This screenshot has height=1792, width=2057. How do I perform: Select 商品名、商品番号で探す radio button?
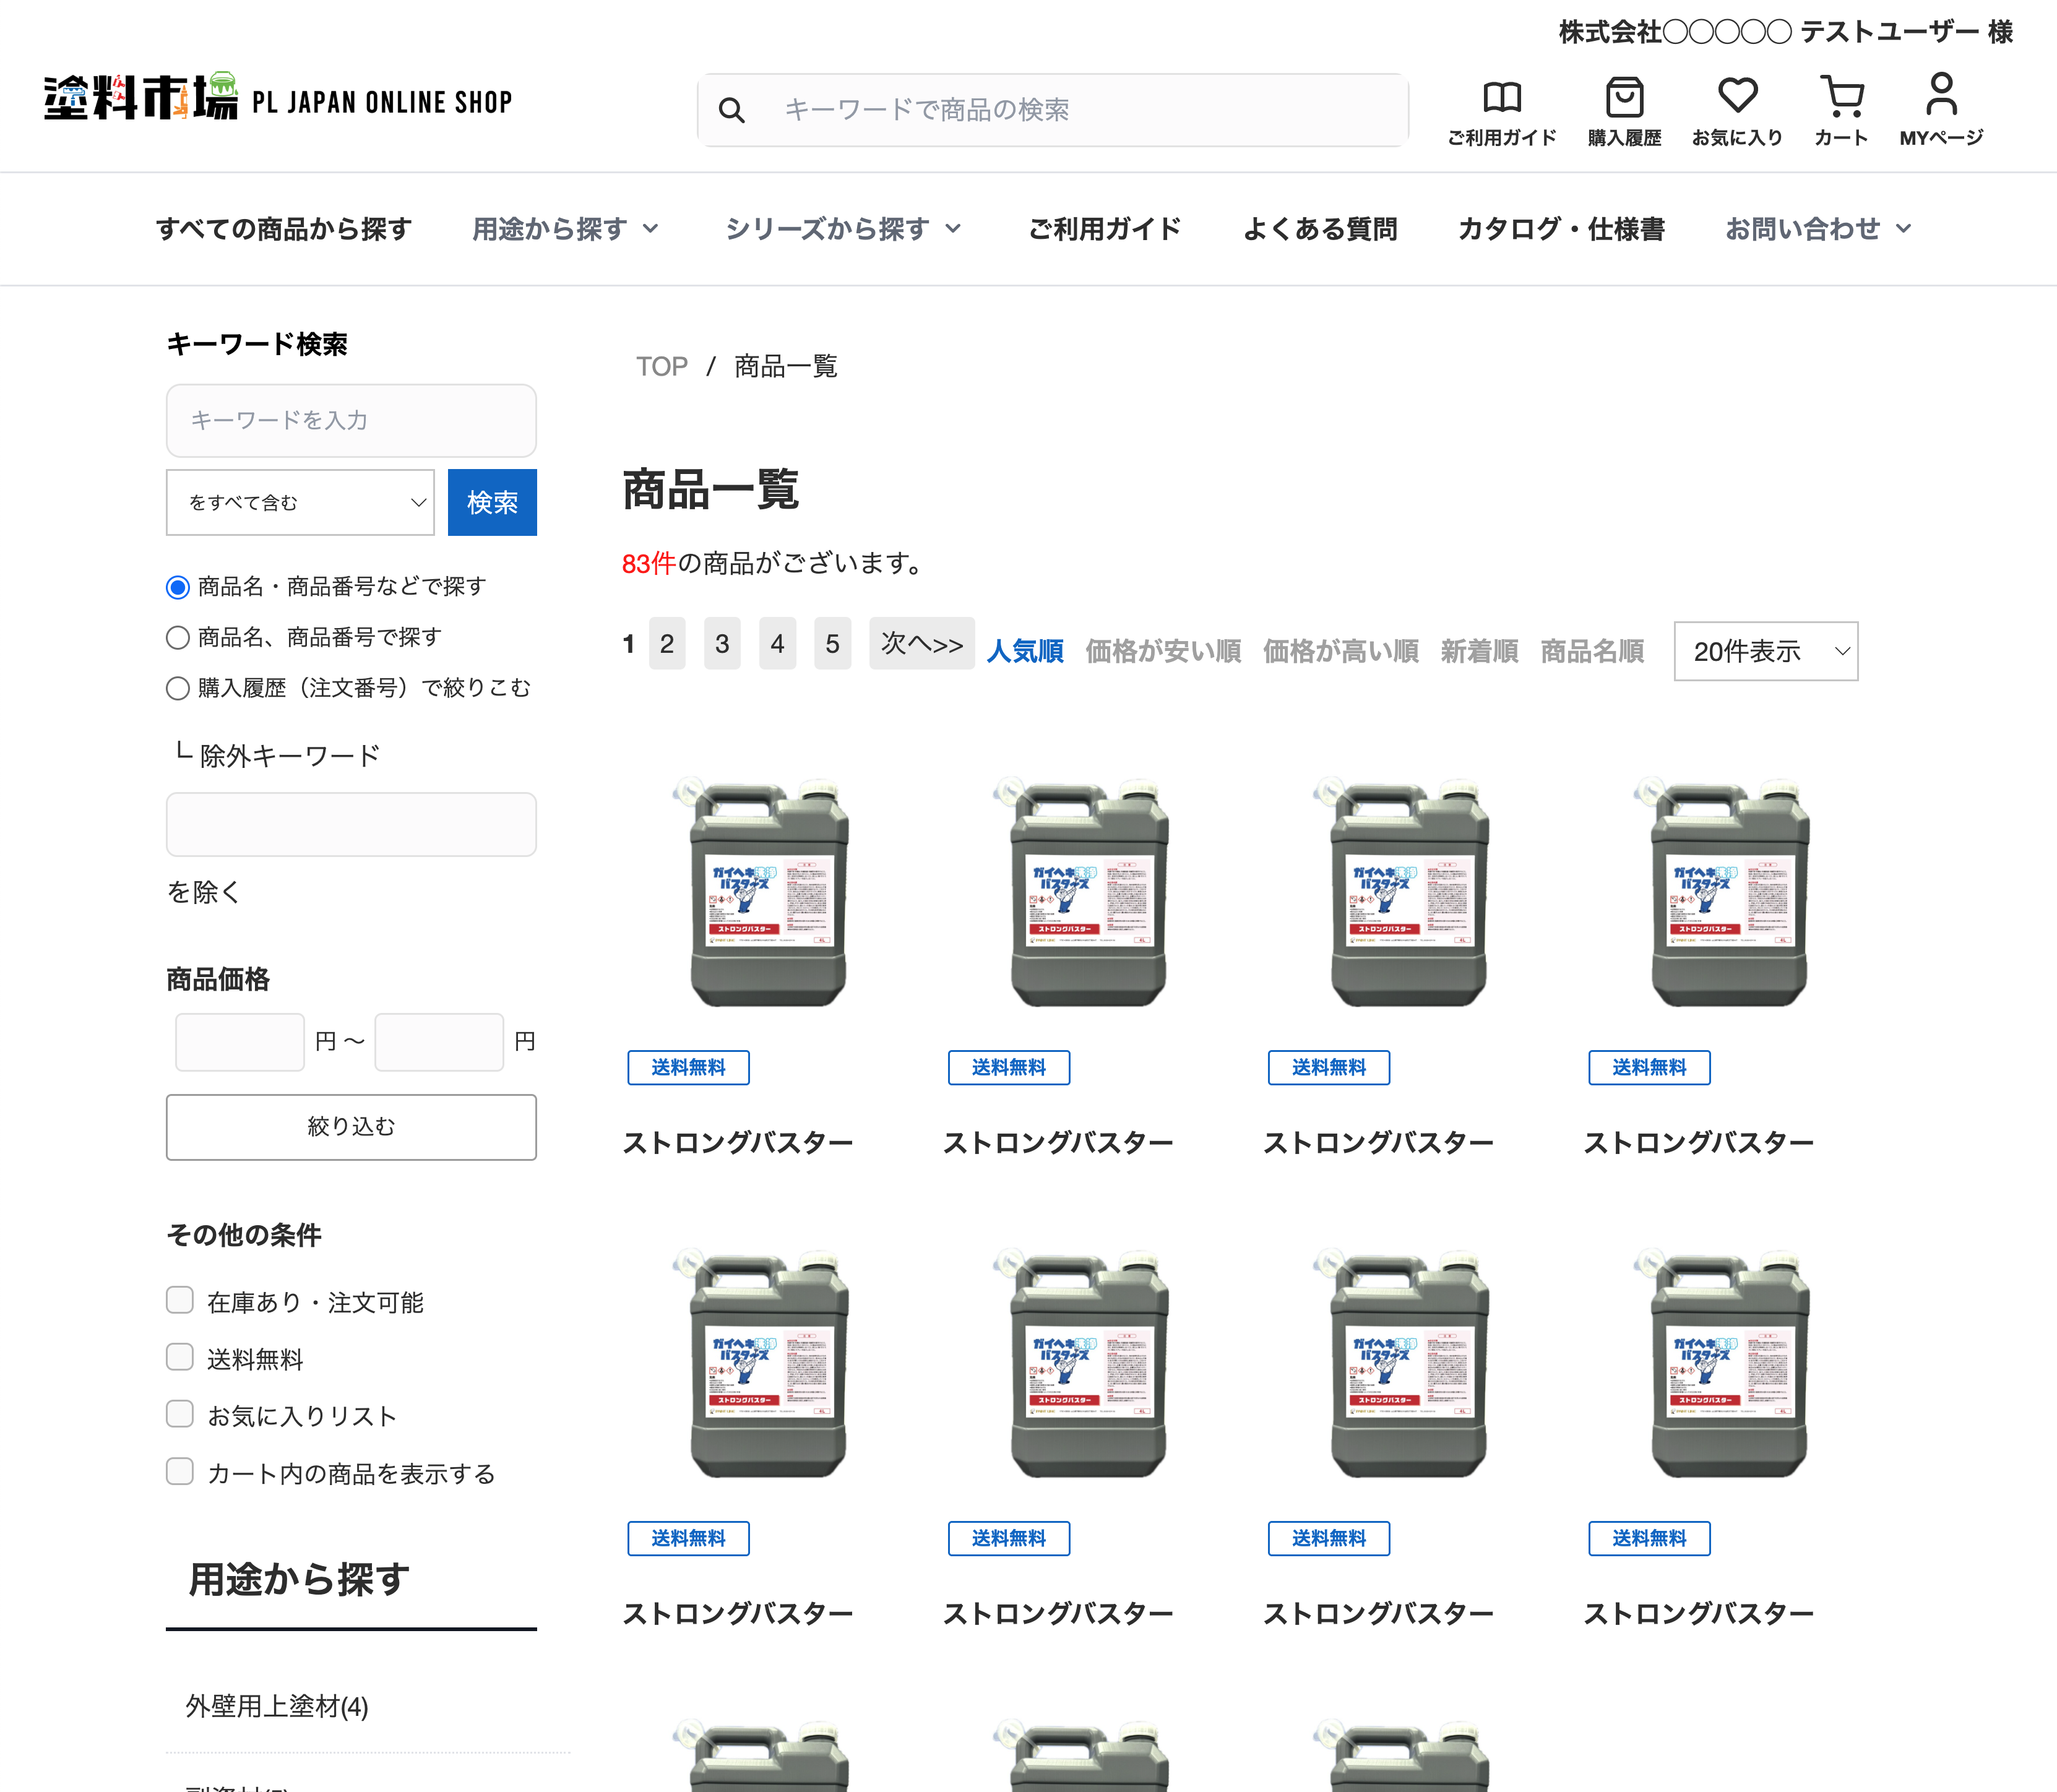tap(178, 637)
